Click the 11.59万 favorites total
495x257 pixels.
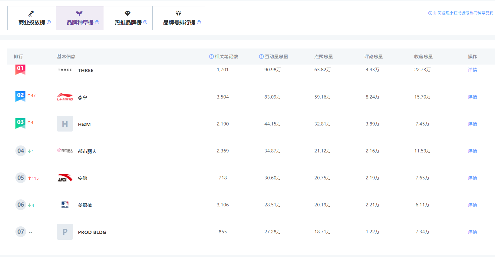422,151
